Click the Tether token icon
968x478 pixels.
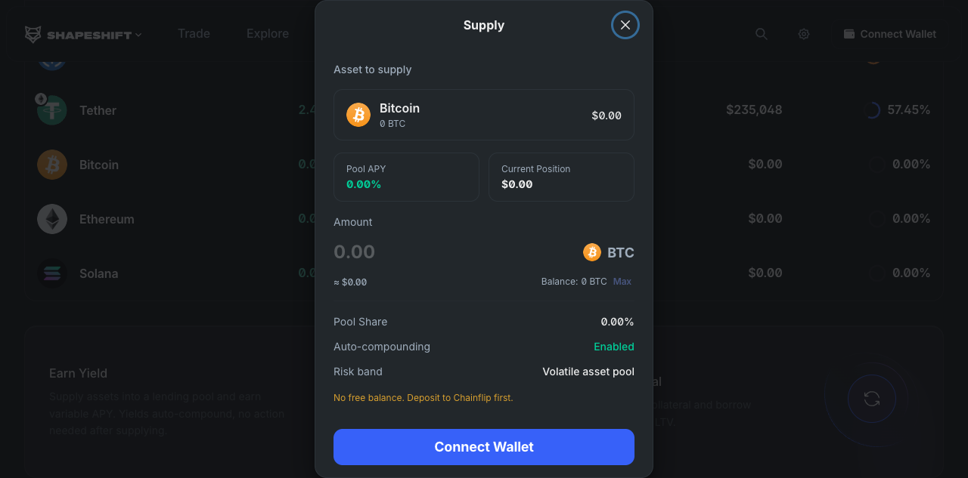(x=51, y=110)
